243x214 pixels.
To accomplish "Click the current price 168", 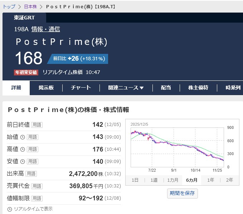I will click(29, 58).
